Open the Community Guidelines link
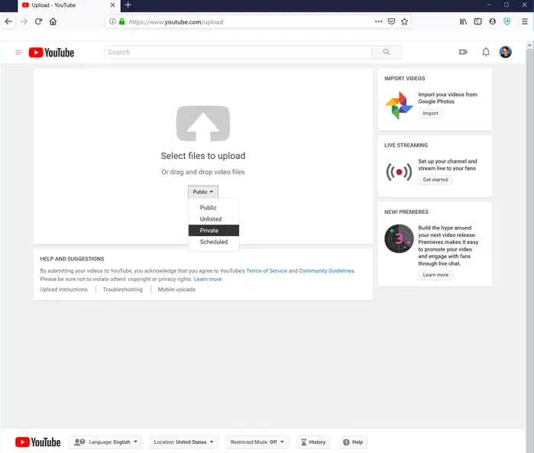The height and width of the screenshot is (453, 534). (x=327, y=270)
